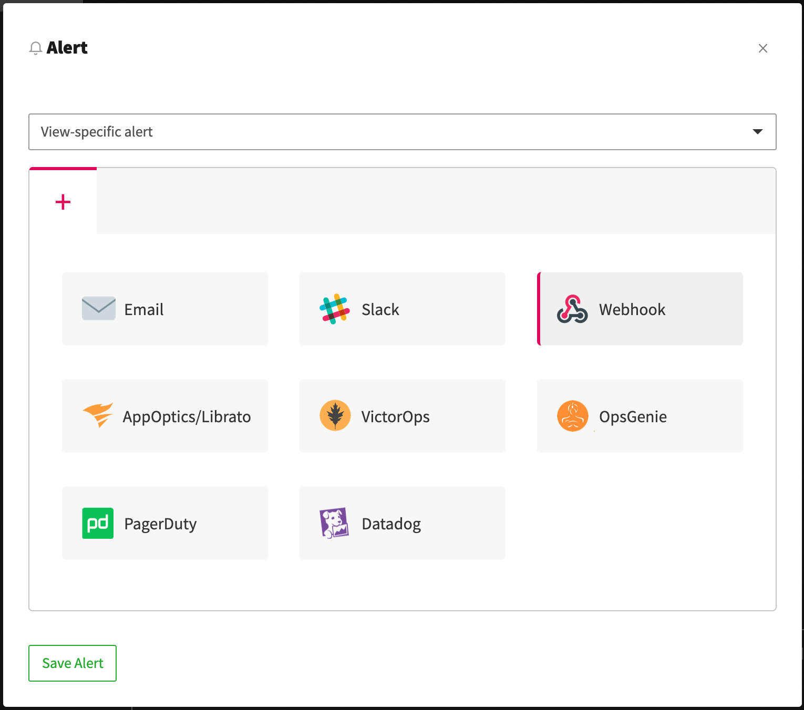Choose Datadog label text
The height and width of the screenshot is (710, 804).
(391, 524)
